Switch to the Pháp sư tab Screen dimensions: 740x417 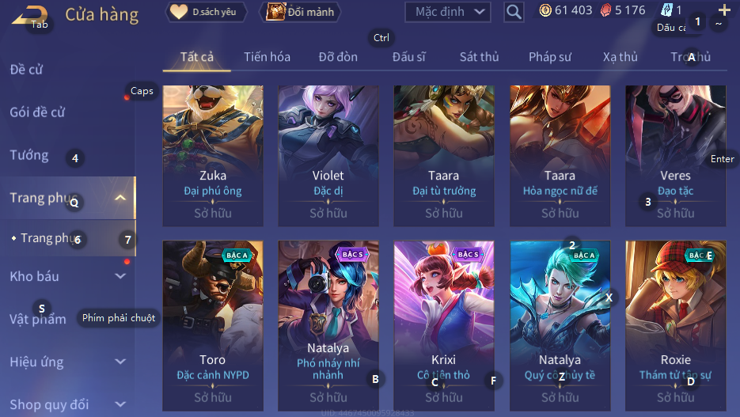550,57
